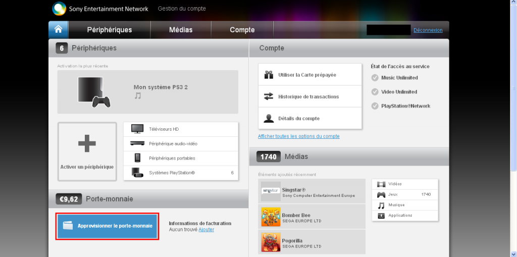Open the Périphériques menu
Viewport: 517px width, 257px height.
click(x=110, y=30)
